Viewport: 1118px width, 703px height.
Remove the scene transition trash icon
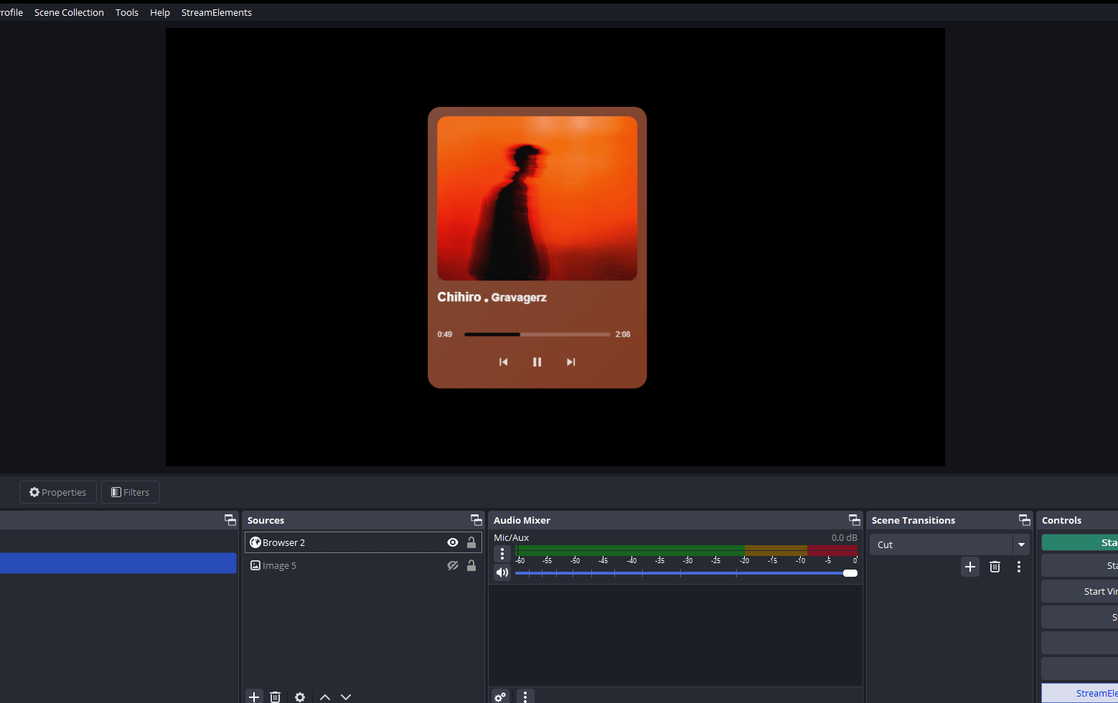[x=995, y=567]
